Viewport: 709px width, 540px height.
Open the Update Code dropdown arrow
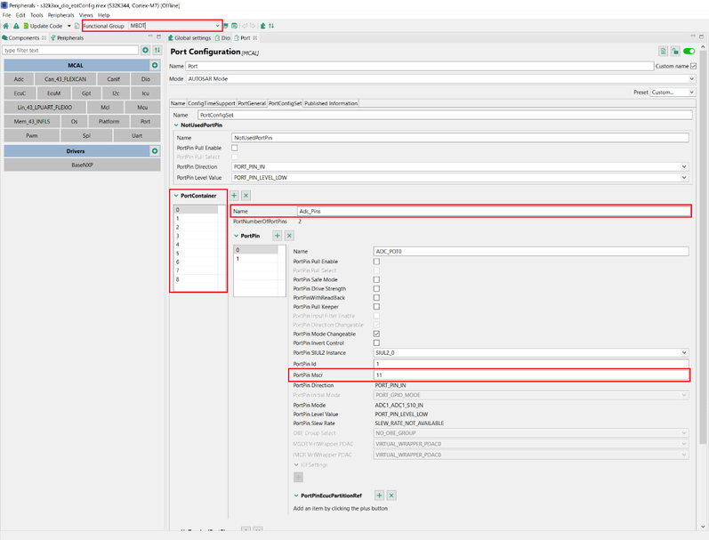click(x=69, y=26)
